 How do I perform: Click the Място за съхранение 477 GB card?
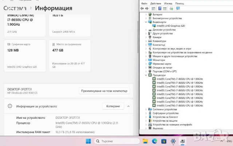(x=70, y=56)
